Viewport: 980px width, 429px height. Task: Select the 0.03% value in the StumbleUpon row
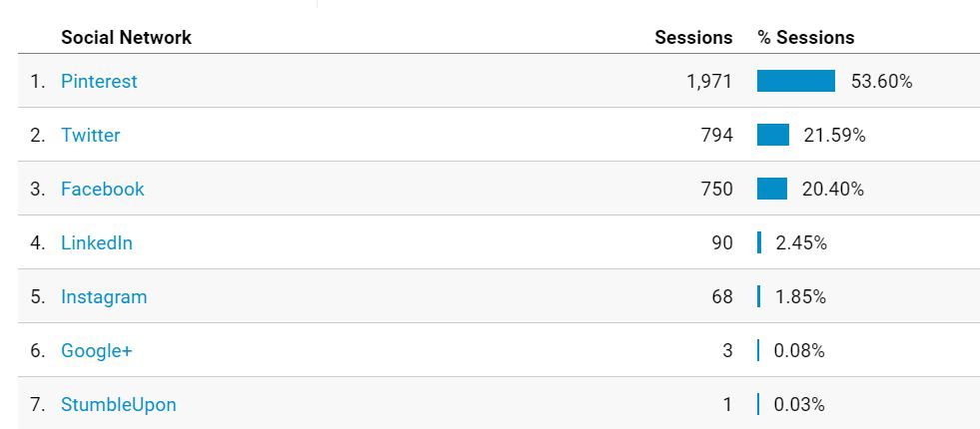point(799,405)
